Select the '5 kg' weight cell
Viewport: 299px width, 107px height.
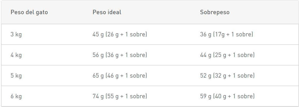[x=16, y=76]
